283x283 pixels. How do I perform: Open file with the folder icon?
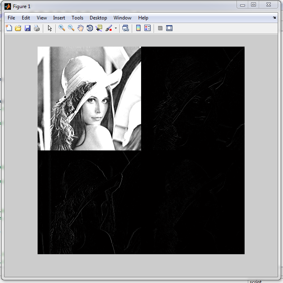(18, 28)
